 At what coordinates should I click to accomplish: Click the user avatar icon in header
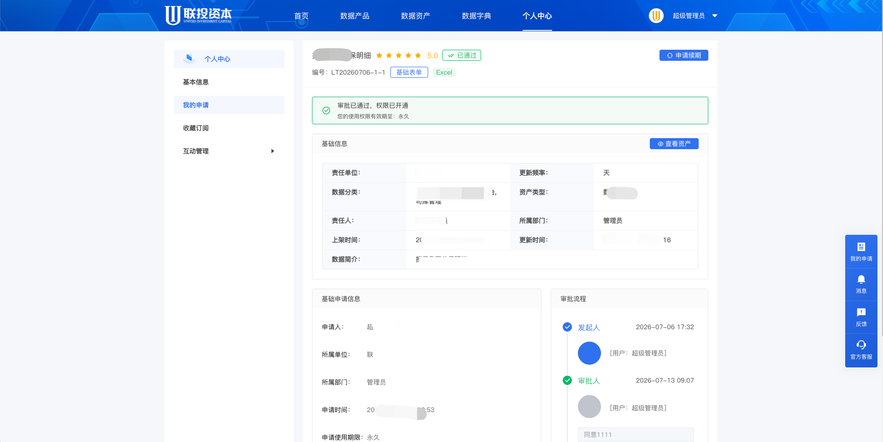click(x=656, y=16)
